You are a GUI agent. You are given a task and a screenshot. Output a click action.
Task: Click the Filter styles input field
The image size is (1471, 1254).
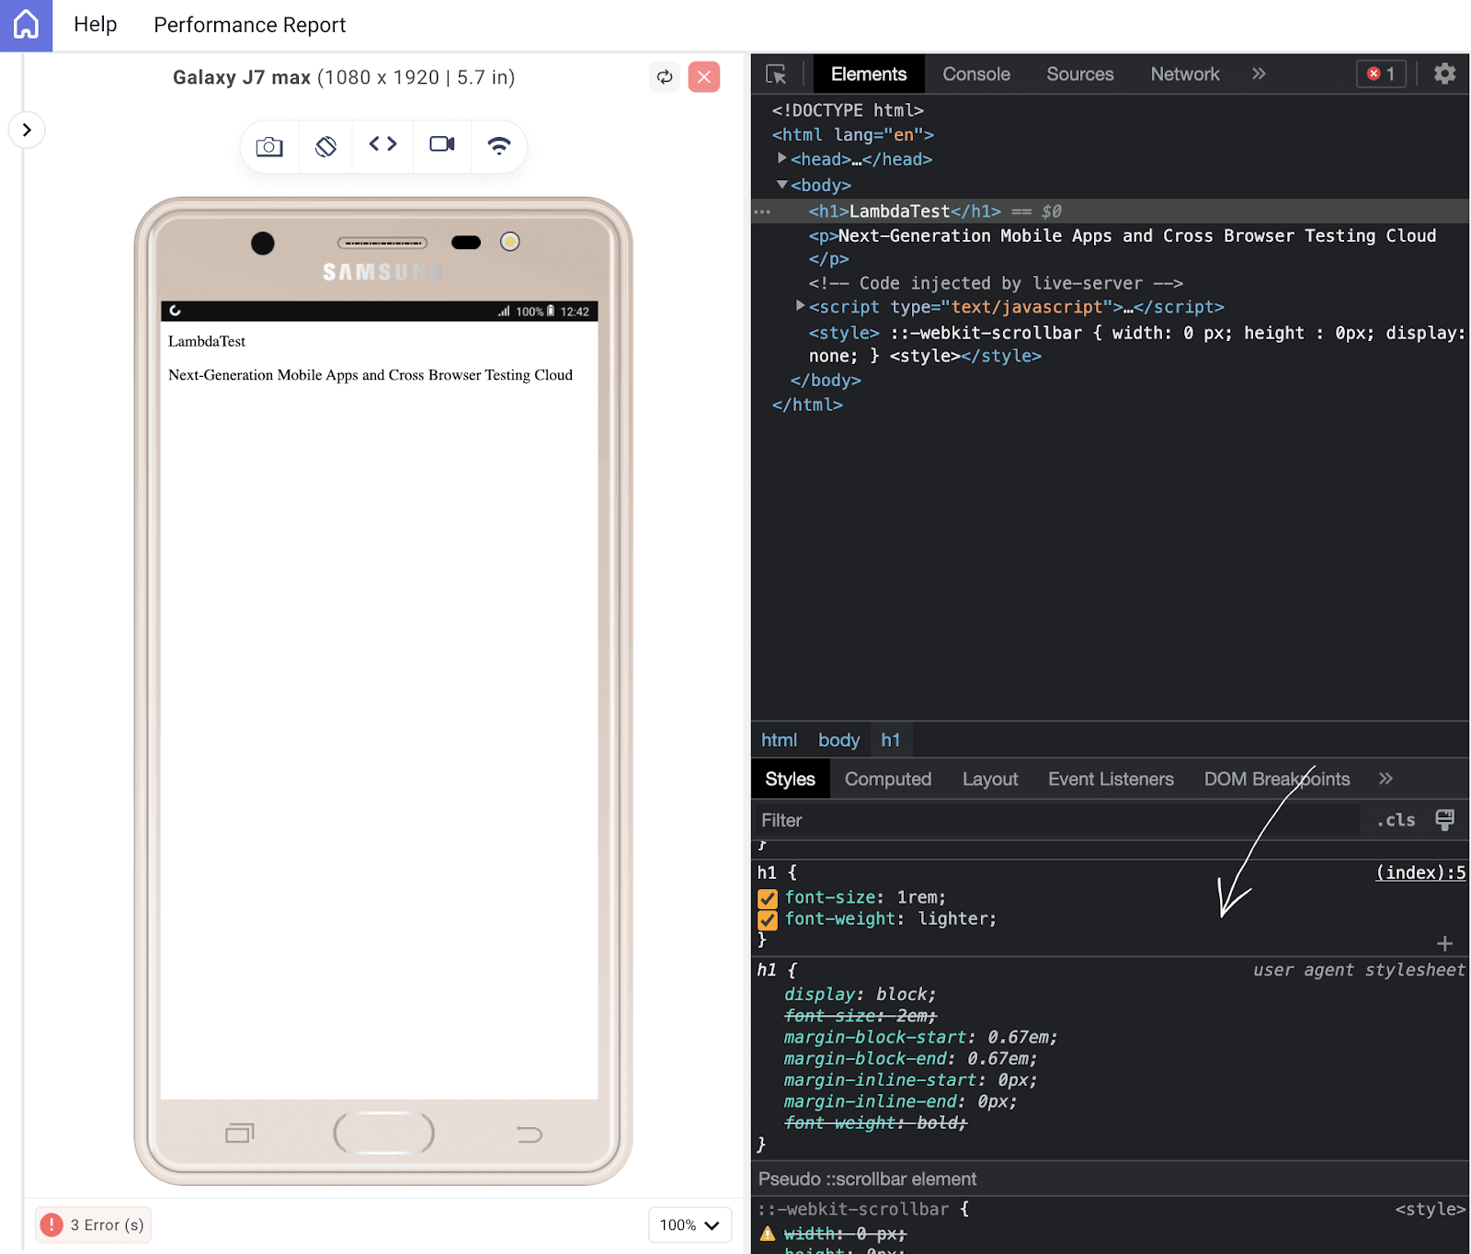[x=1055, y=820]
